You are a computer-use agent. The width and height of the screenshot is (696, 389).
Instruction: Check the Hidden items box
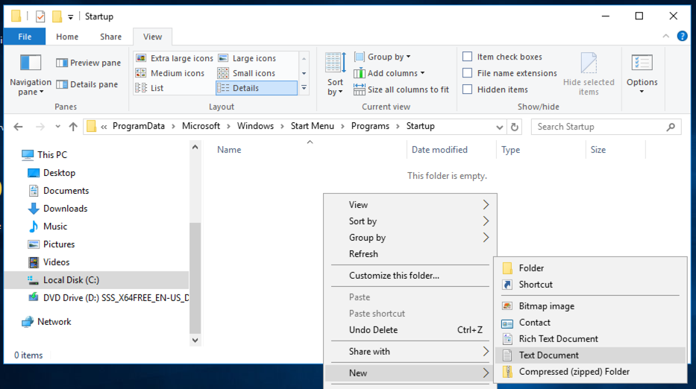coord(467,89)
